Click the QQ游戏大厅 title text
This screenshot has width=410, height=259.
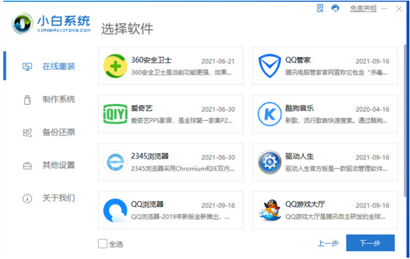305,204
